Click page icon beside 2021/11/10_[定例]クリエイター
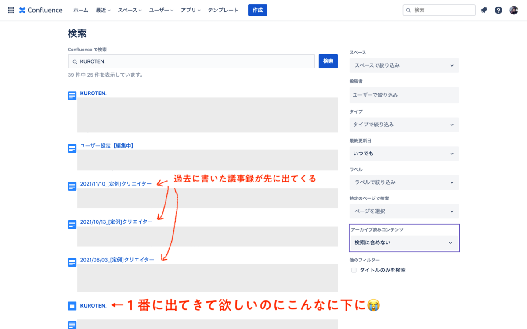 point(72,186)
